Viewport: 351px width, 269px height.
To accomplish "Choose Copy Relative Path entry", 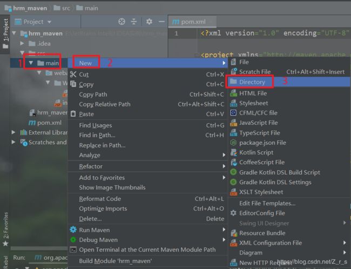I will [148, 104].
